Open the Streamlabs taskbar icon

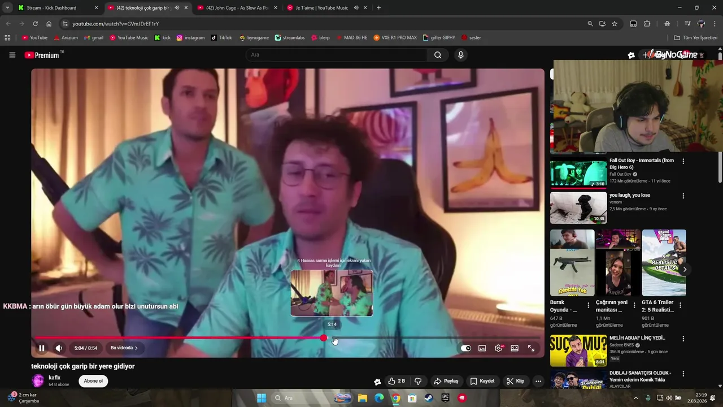[x=462, y=398]
